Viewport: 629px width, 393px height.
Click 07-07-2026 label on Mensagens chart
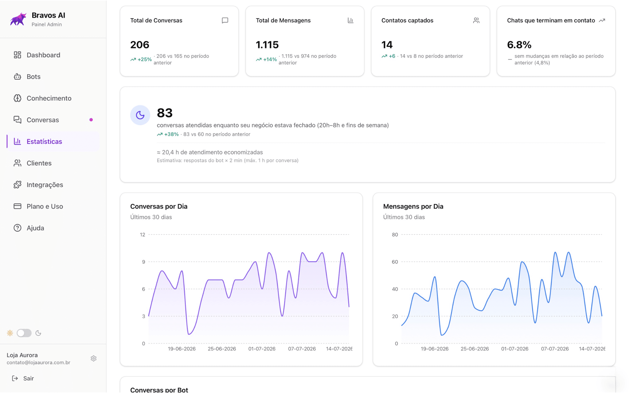click(555, 349)
